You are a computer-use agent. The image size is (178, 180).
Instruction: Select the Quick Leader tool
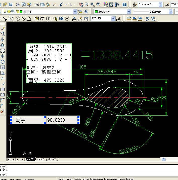point(56,19)
